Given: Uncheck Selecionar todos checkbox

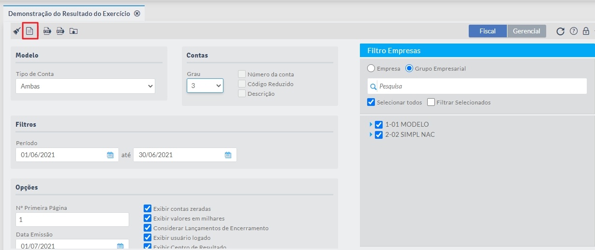Looking at the screenshot, I should (x=372, y=103).
